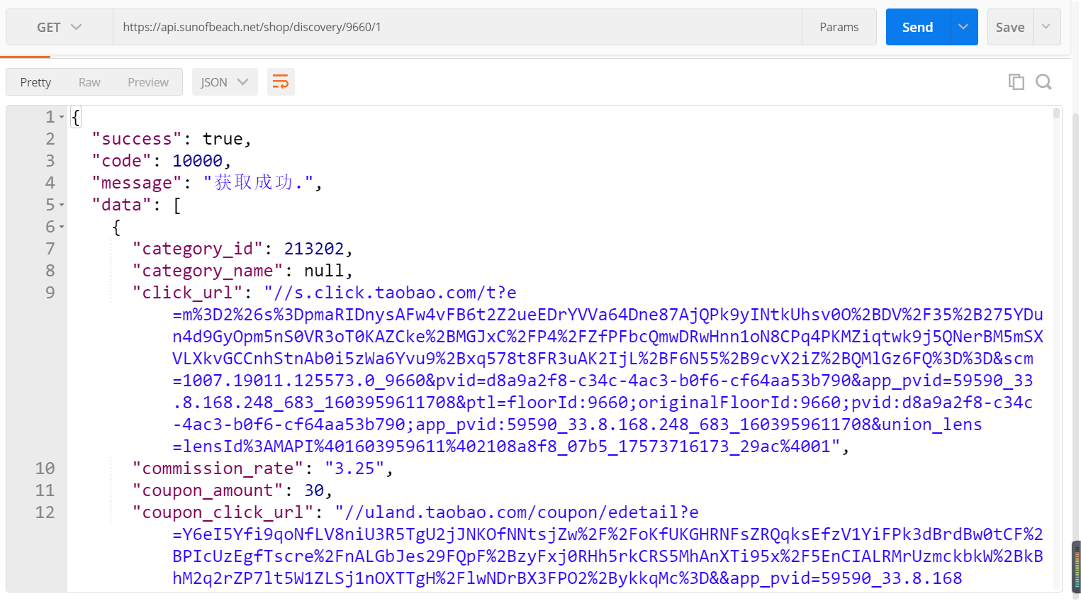Image resolution: width=1081 pixels, height=601 pixels.
Task: Toggle line wrap icon
Action: (x=281, y=82)
